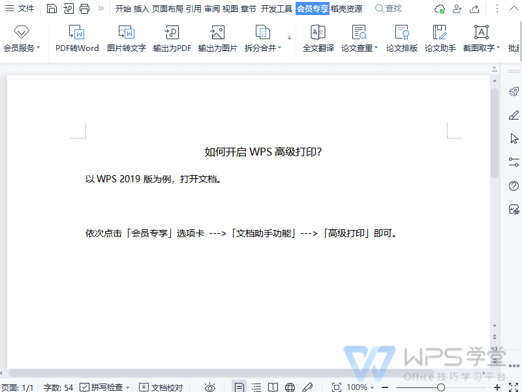Open the 论文排版 tool
The image size is (522, 392).
tap(401, 33)
